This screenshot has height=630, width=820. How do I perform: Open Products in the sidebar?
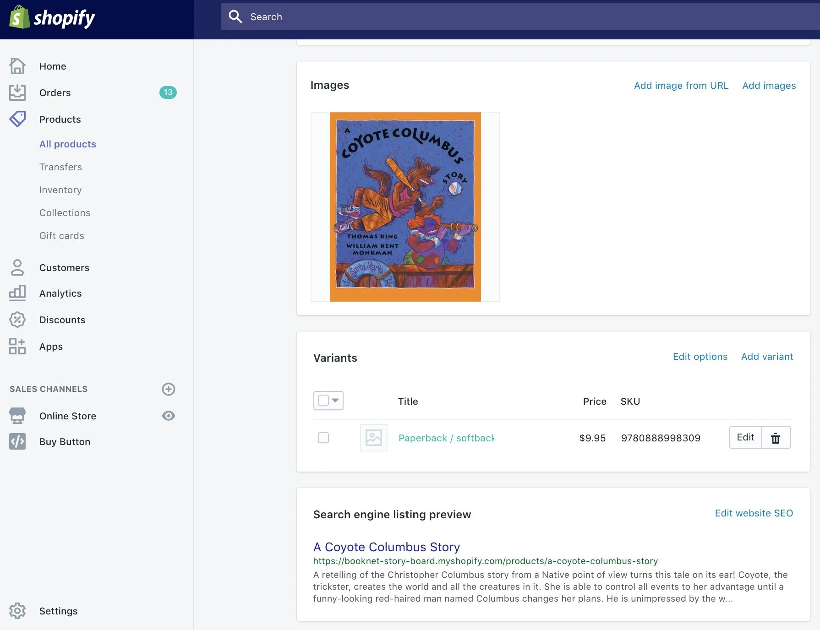[60, 119]
